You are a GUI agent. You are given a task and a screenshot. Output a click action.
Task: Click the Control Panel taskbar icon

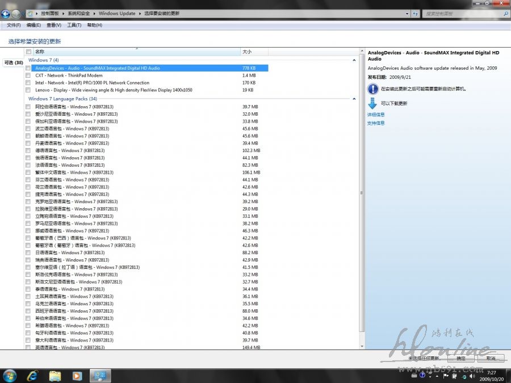100,375
